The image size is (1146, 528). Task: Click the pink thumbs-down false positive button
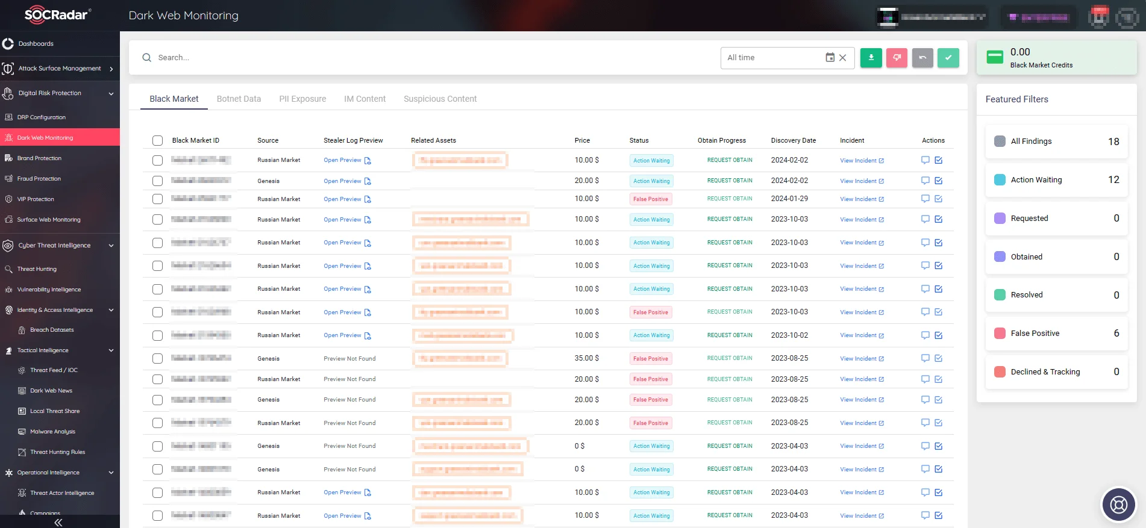[897, 58]
